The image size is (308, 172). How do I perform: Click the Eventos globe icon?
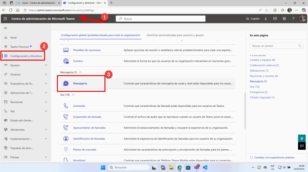[66, 61]
